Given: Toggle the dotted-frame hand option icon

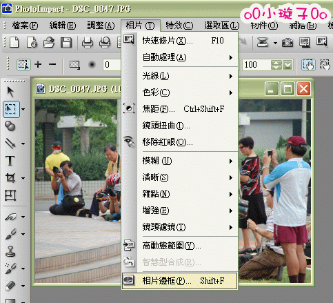Looking at the screenshot, I should coord(325,65).
